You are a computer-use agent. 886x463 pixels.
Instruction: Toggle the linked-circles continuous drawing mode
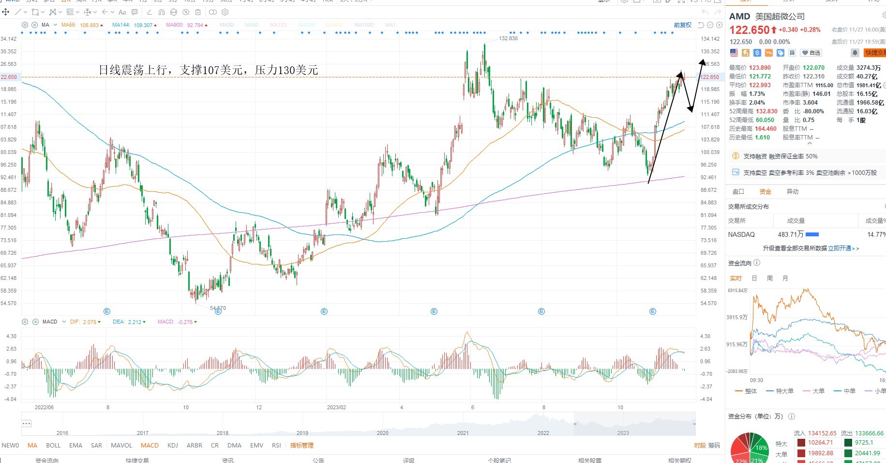213,12
